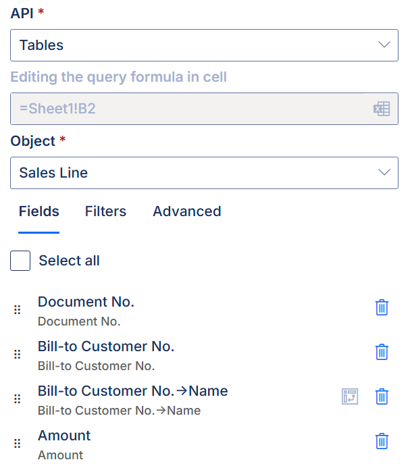Expand the Object Sales Line dropdown

point(204,173)
